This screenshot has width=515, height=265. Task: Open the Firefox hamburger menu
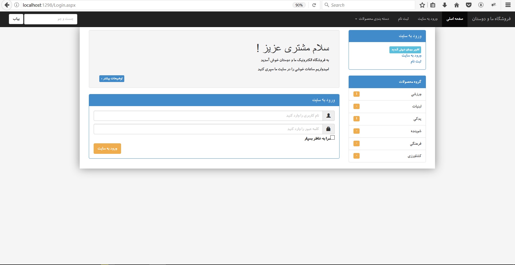pyautogui.click(x=508, y=5)
